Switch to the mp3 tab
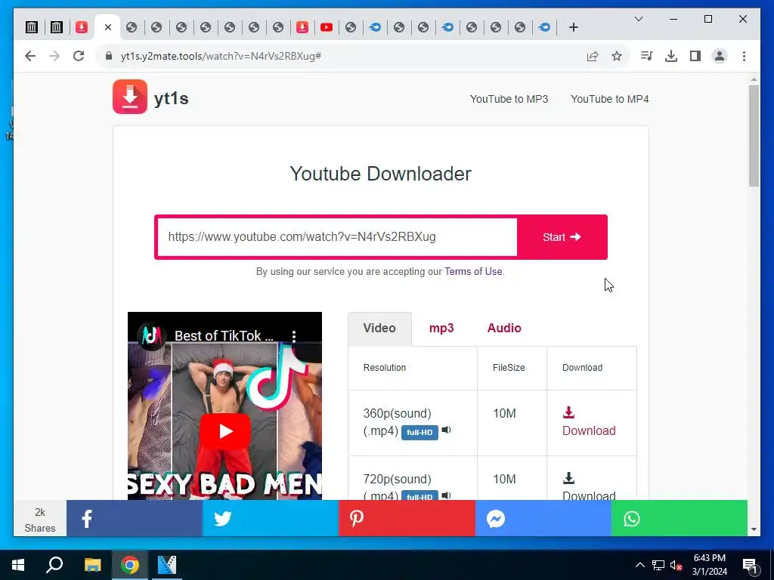 pyautogui.click(x=441, y=329)
